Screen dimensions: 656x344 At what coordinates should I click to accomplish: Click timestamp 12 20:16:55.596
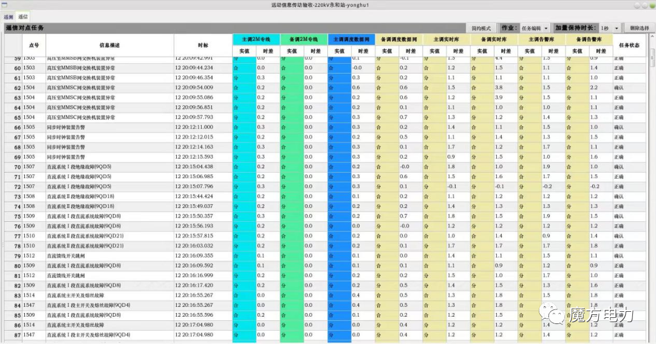pyautogui.click(x=194, y=315)
